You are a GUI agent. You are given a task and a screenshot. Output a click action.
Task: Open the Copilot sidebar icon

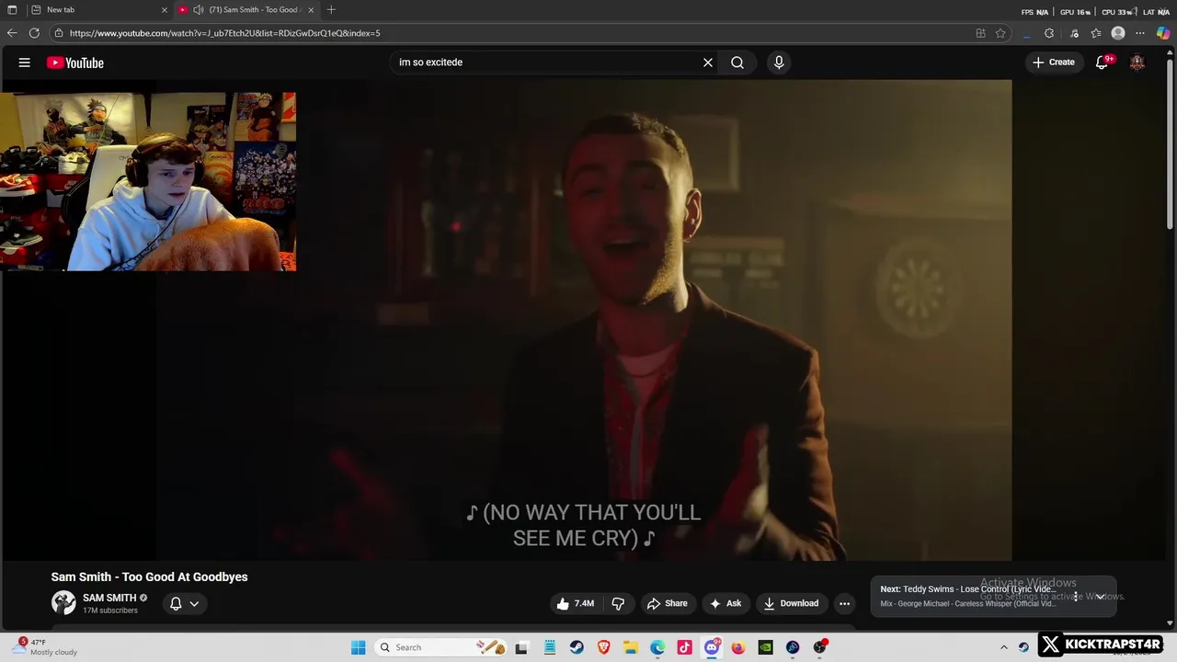1163,33
